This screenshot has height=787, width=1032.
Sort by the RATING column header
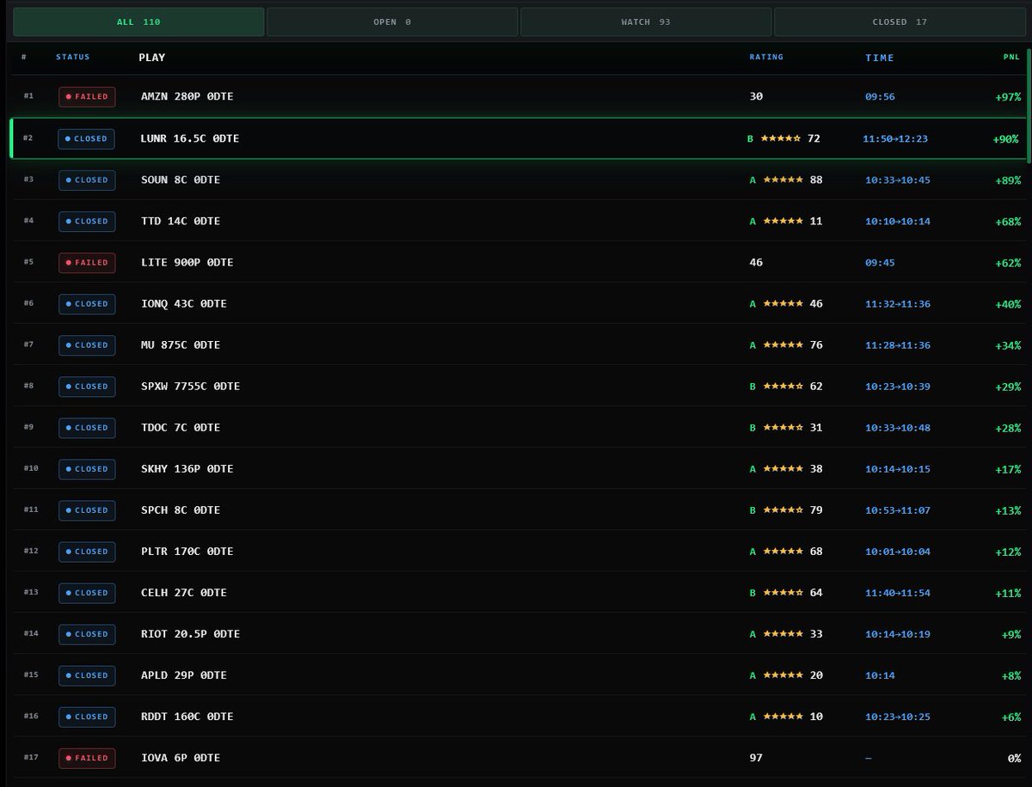766,58
